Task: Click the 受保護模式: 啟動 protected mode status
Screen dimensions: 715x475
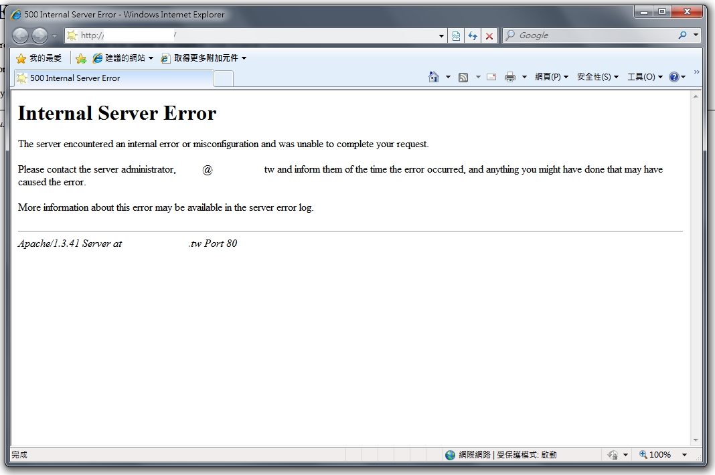Action: tap(527, 455)
